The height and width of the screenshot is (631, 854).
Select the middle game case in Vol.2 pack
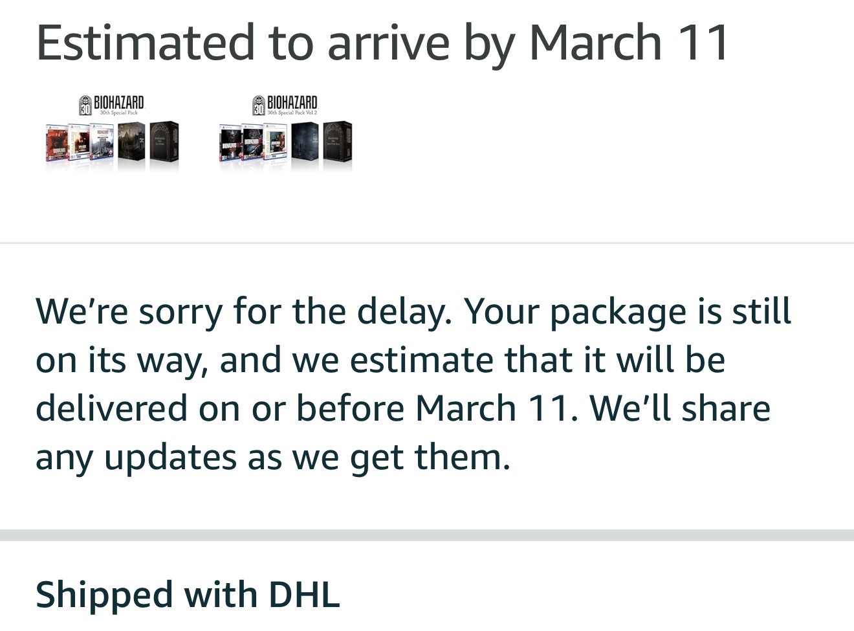(252, 143)
